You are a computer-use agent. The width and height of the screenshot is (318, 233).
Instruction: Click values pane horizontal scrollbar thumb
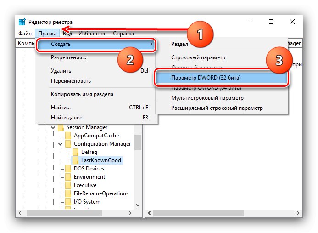click(199, 213)
